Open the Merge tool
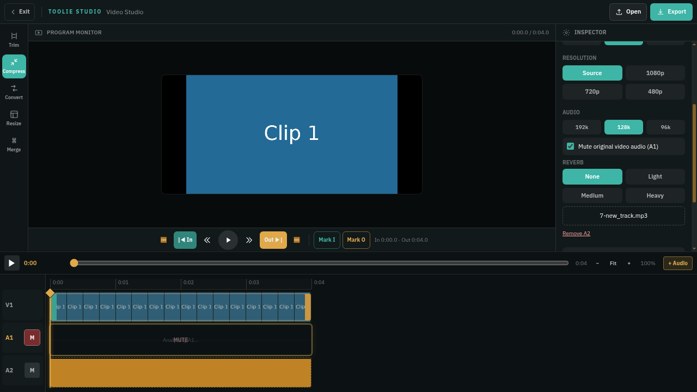The width and height of the screenshot is (697, 392). click(x=14, y=144)
